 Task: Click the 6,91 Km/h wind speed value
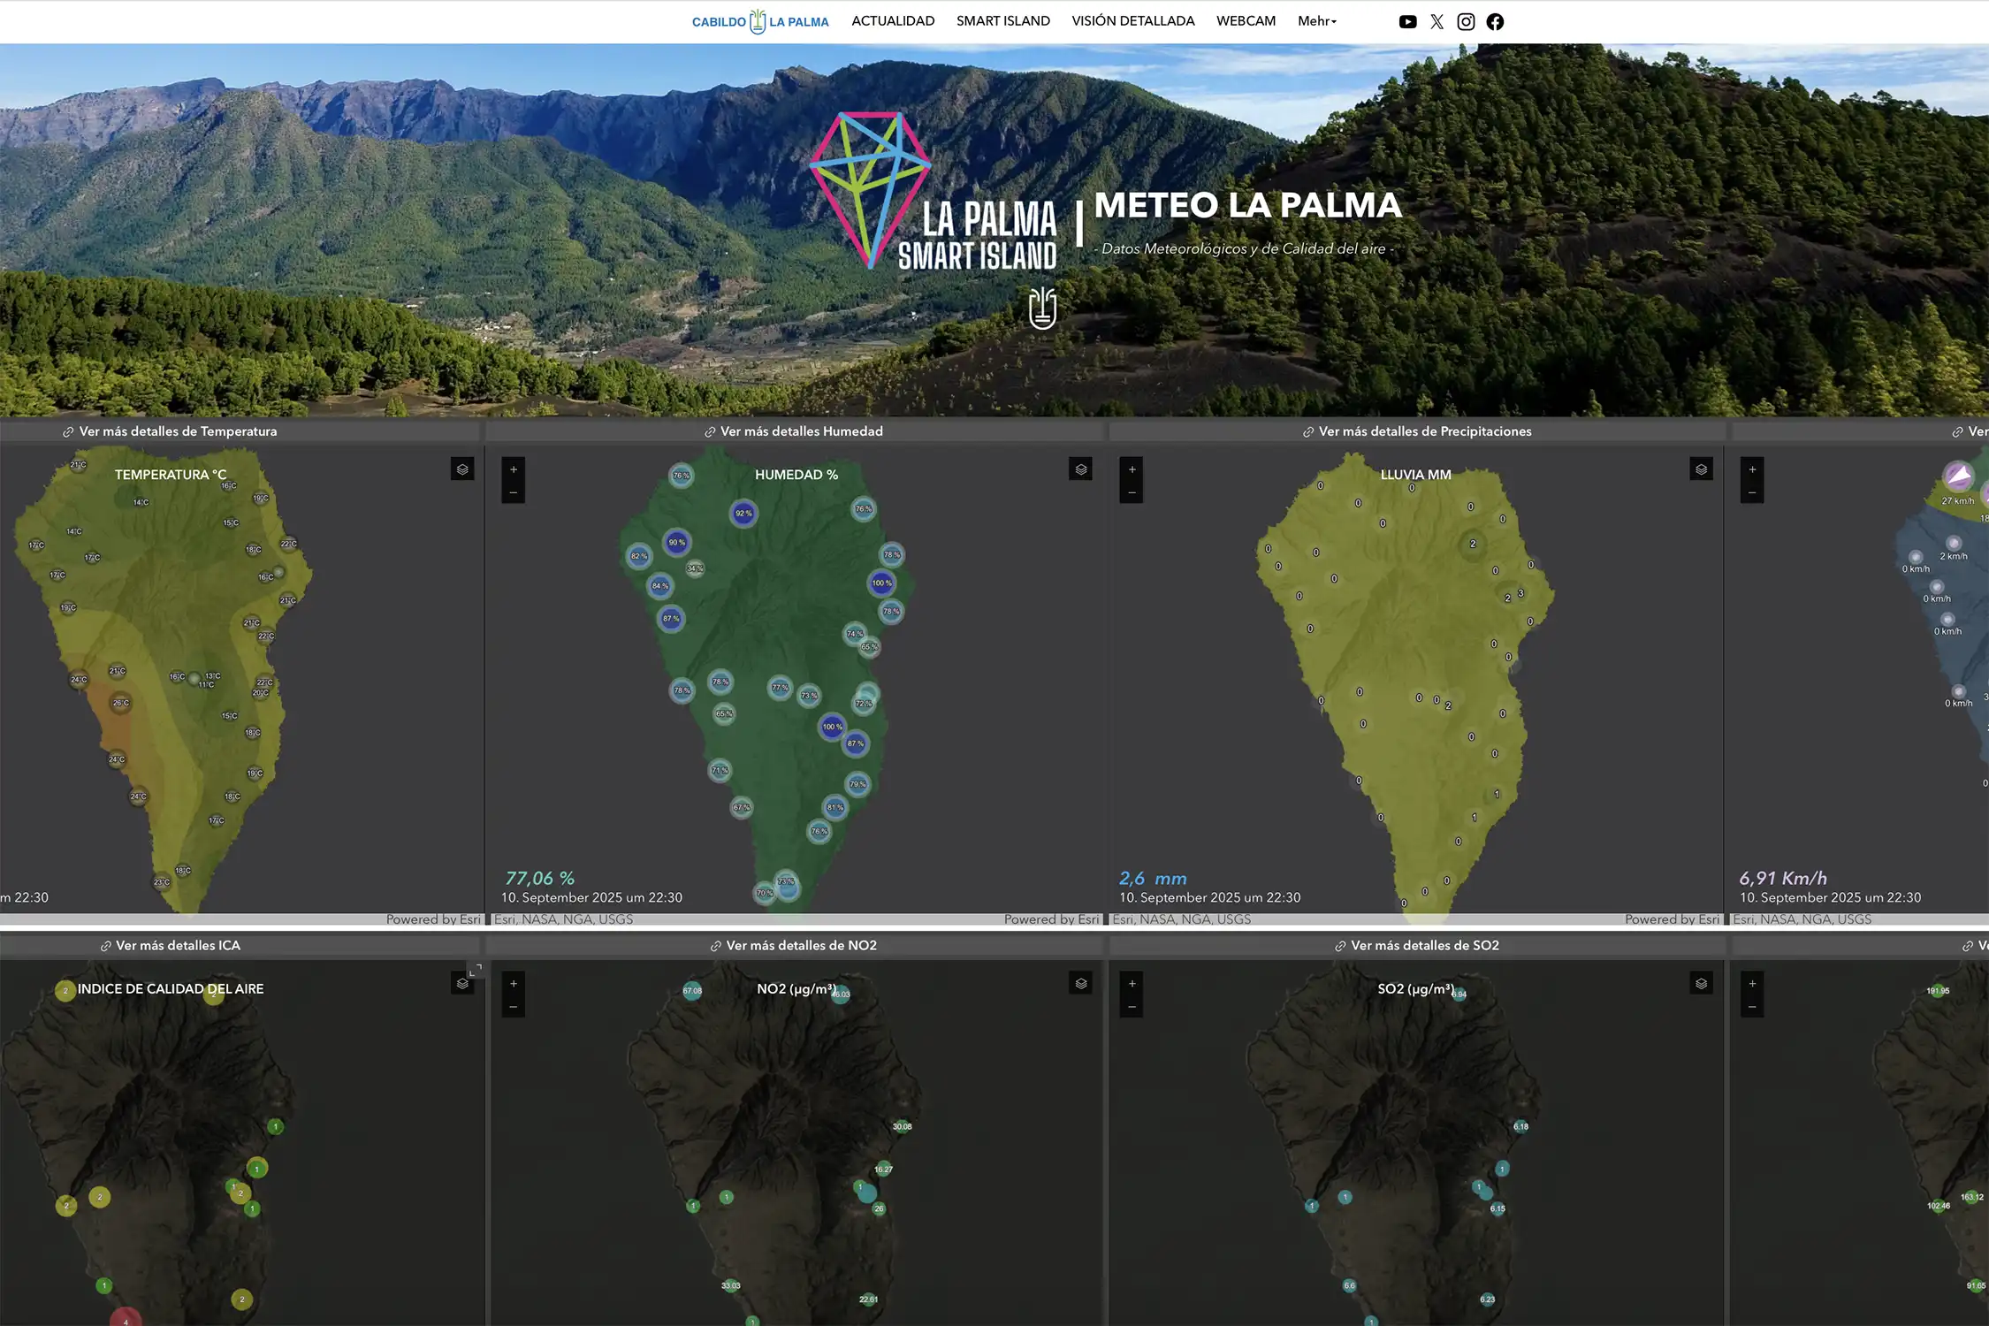(x=1783, y=878)
